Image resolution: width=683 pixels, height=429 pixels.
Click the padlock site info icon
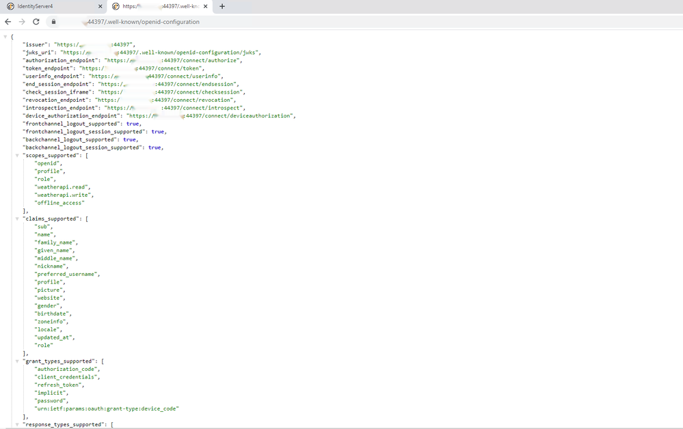53,22
